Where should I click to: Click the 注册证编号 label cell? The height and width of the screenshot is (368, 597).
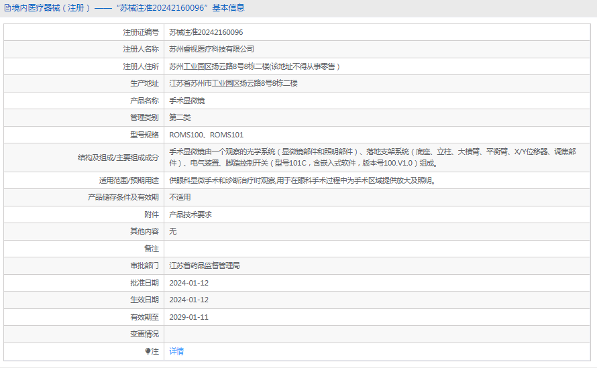[x=140, y=32]
